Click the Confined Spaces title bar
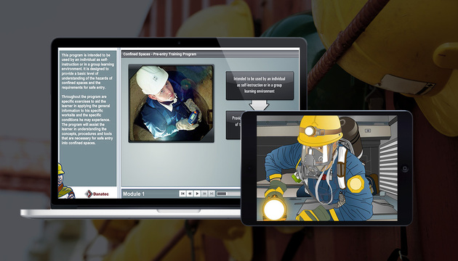 tap(210, 54)
